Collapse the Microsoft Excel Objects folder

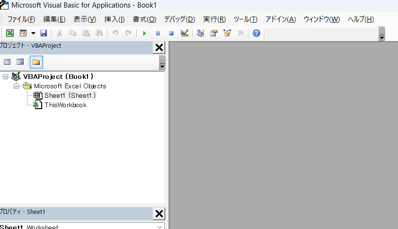point(16,86)
